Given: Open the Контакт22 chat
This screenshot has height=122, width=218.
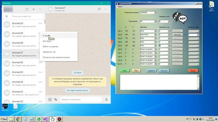Looking at the screenshot, I should pos(24,101).
